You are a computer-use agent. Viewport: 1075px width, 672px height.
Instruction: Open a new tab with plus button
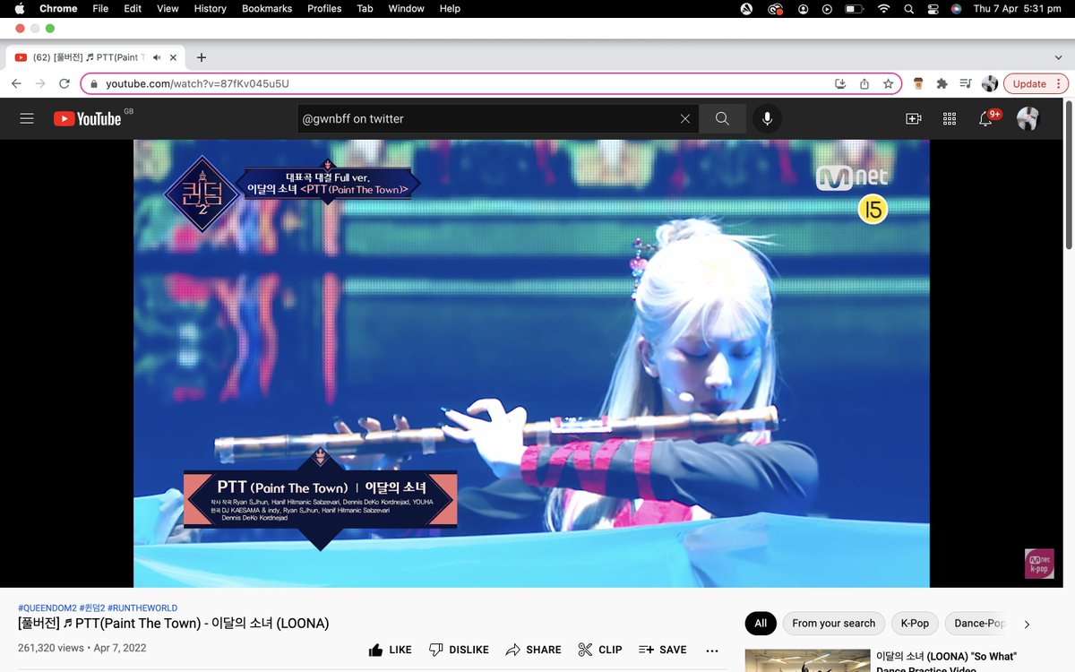point(202,57)
